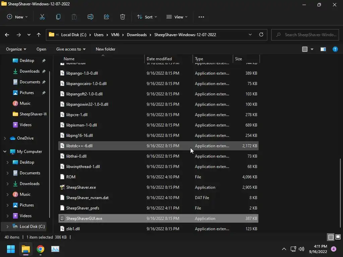Select SheepShaver_nvram.dat file
This screenshot has width=343, height=257.
click(158, 197)
